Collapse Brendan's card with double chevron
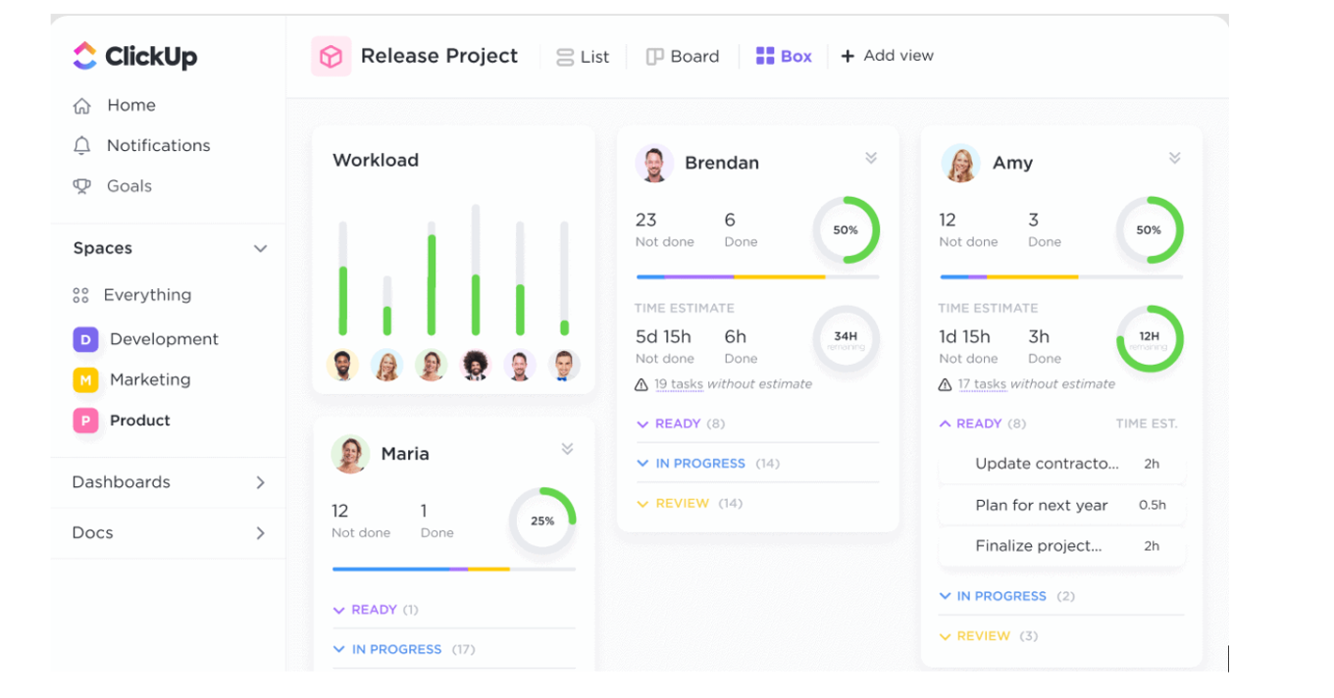 click(870, 159)
